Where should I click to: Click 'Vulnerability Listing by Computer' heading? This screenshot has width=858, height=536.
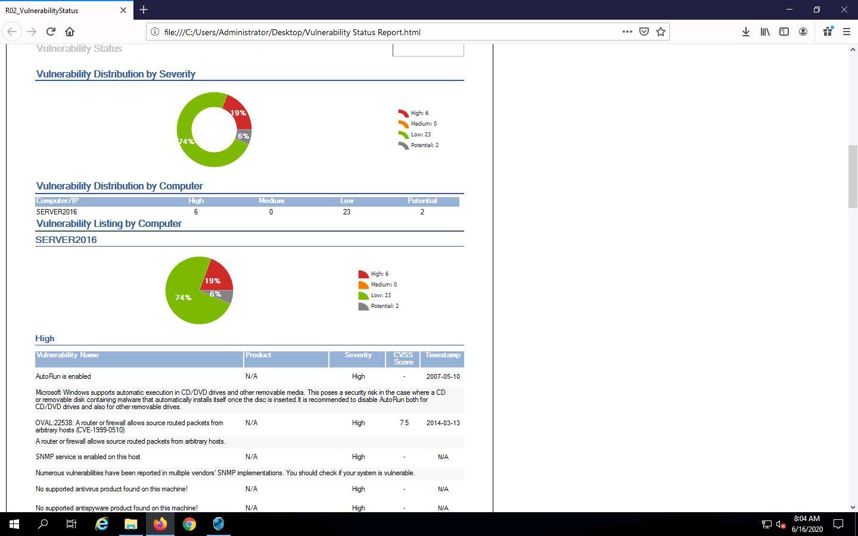point(109,223)
